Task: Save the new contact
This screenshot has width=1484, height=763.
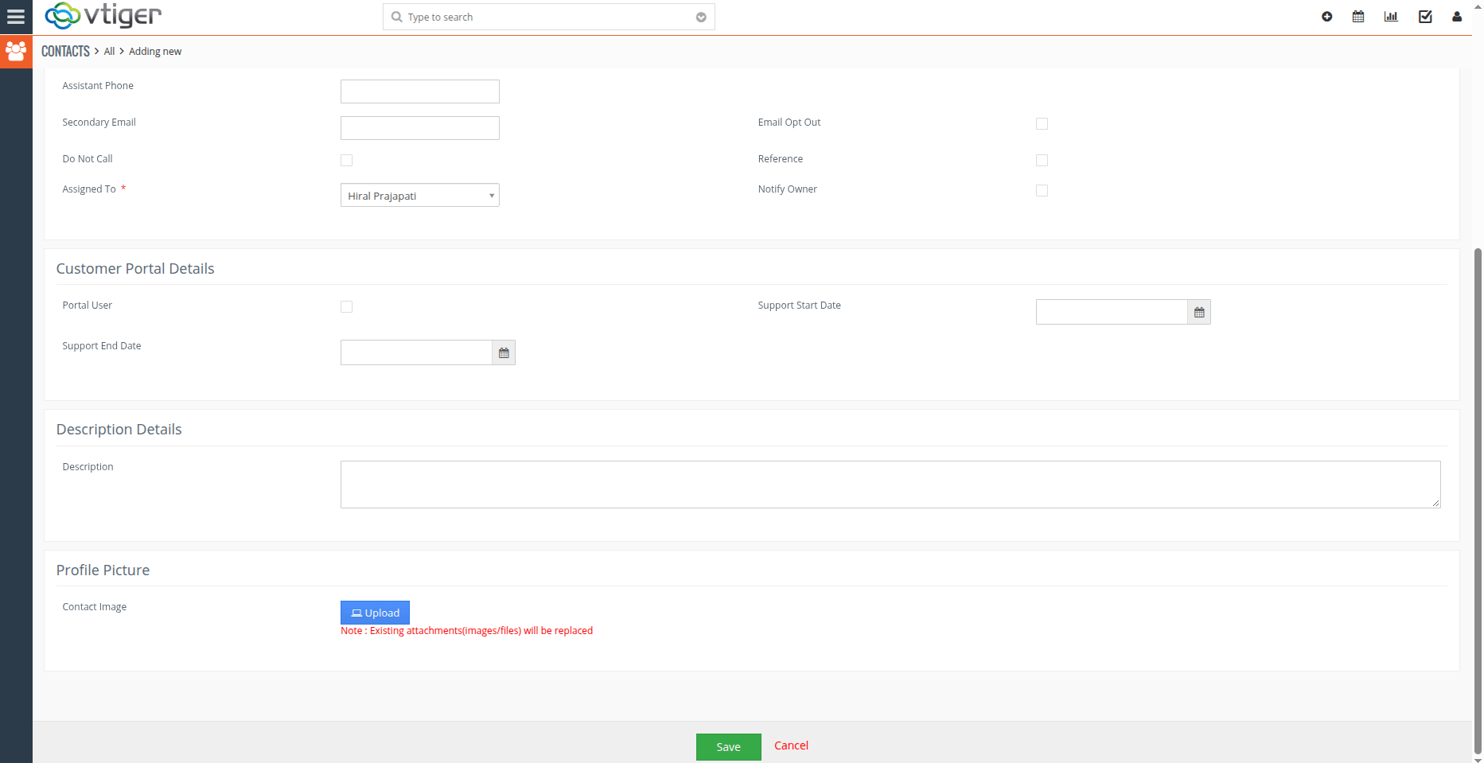Action: coord(728,746)
